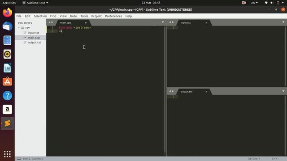Open the volume speaker icon
The height and width of the screenshot is (161, 287).
(272, 3)
